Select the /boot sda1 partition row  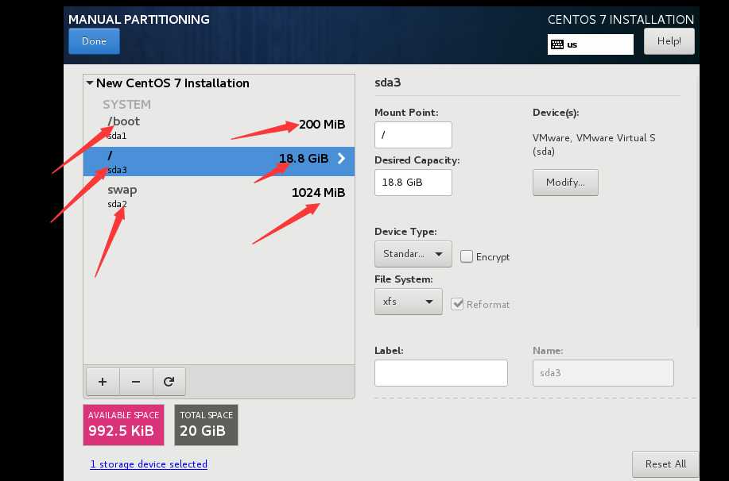pos(219,128)
